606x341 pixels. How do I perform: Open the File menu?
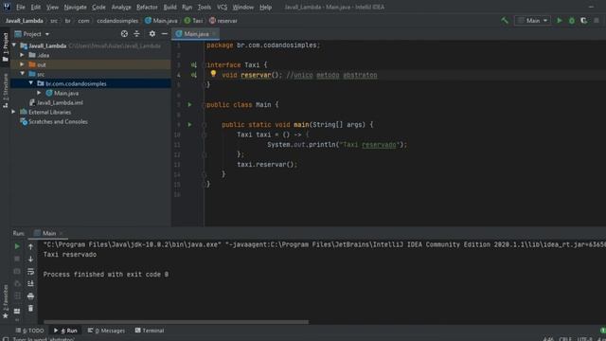point(20,7)
